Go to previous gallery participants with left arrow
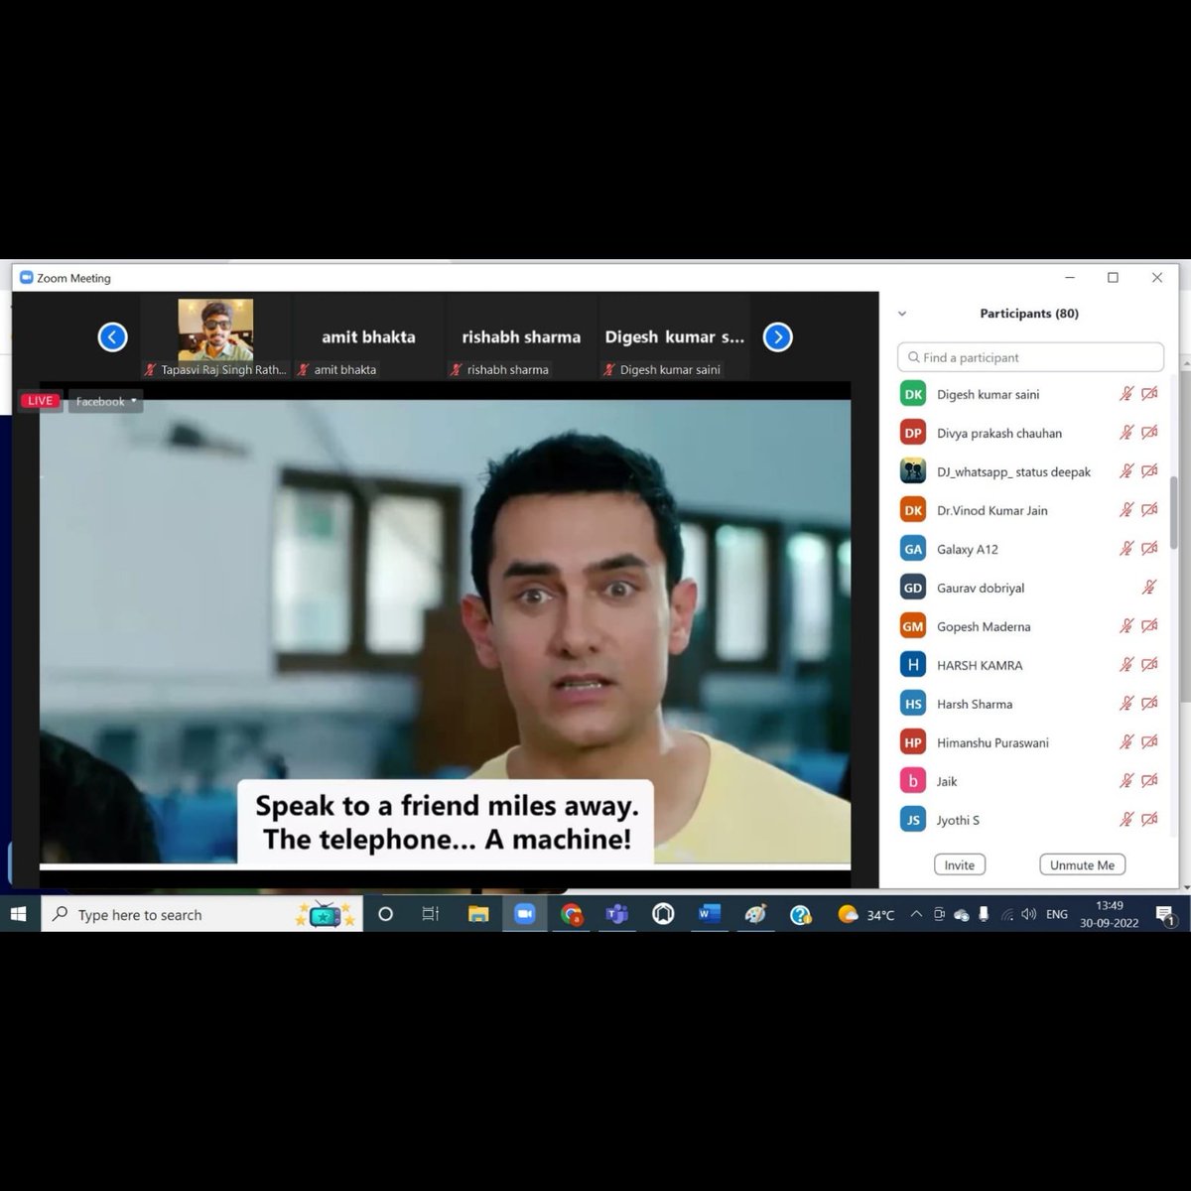 [x=112, y=337]
